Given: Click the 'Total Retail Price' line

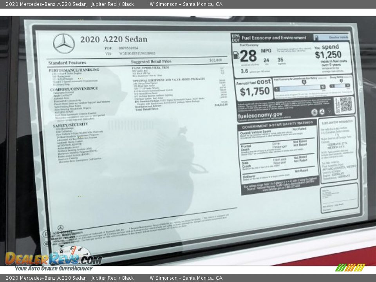Looking at the screenshot, I should click(147, 109).
